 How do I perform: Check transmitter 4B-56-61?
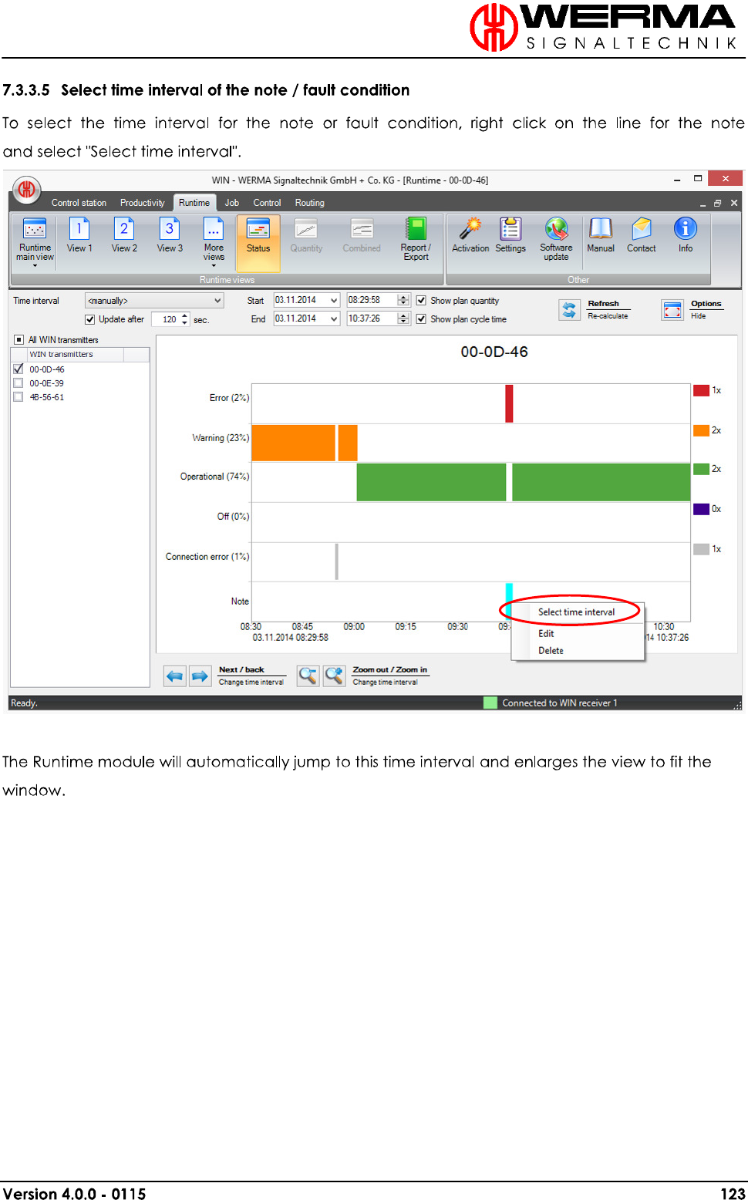(19, 397)
